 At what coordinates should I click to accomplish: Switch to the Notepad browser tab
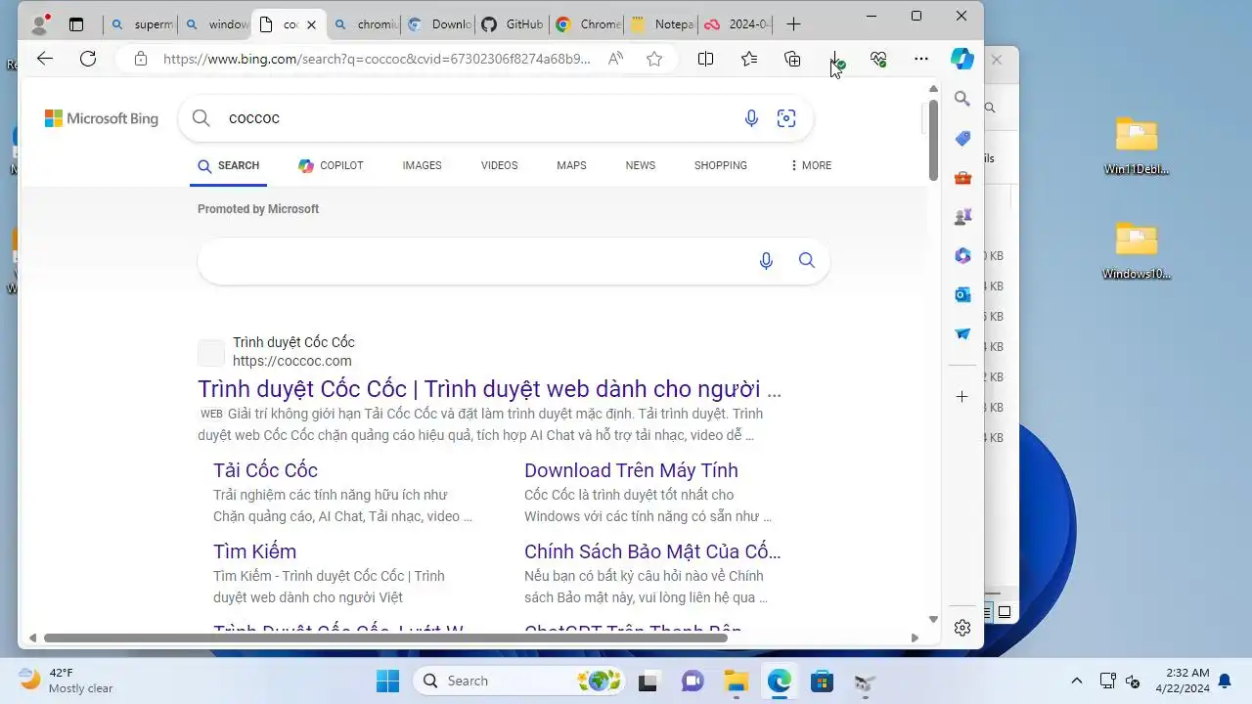click(661, 24)
